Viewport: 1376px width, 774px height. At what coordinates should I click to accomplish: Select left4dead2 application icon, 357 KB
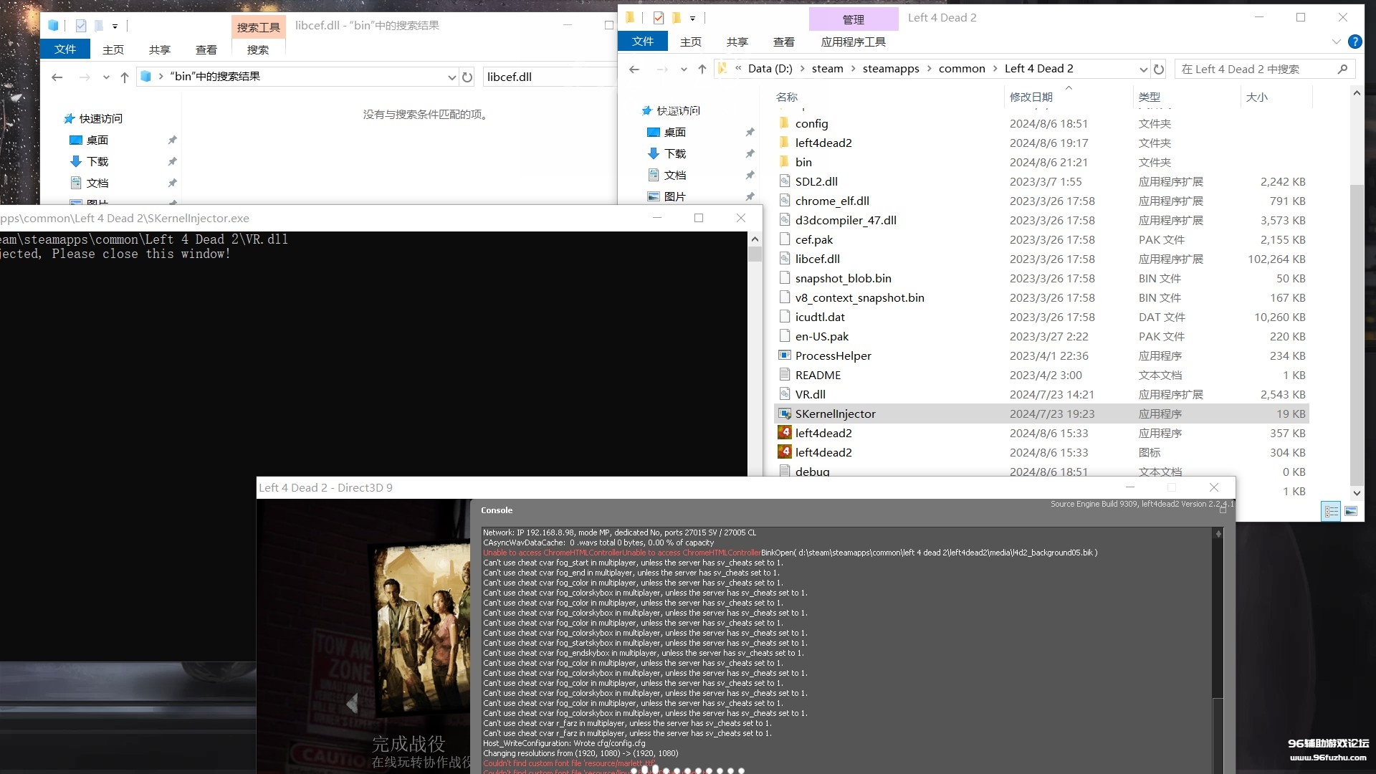(x=785, y=433)
